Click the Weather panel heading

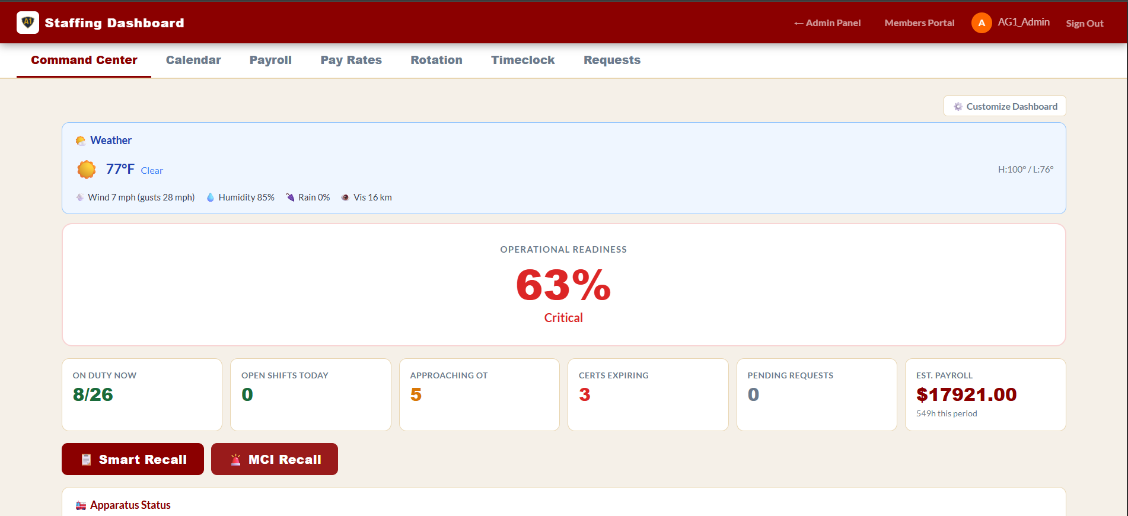(x=111, y=141)
